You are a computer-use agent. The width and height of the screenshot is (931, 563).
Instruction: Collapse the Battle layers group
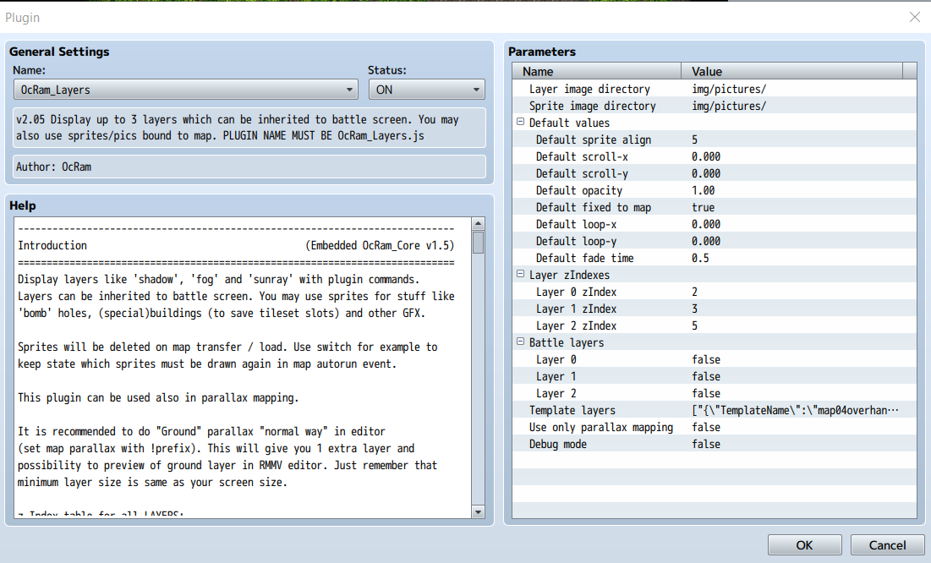coord(521,342)
